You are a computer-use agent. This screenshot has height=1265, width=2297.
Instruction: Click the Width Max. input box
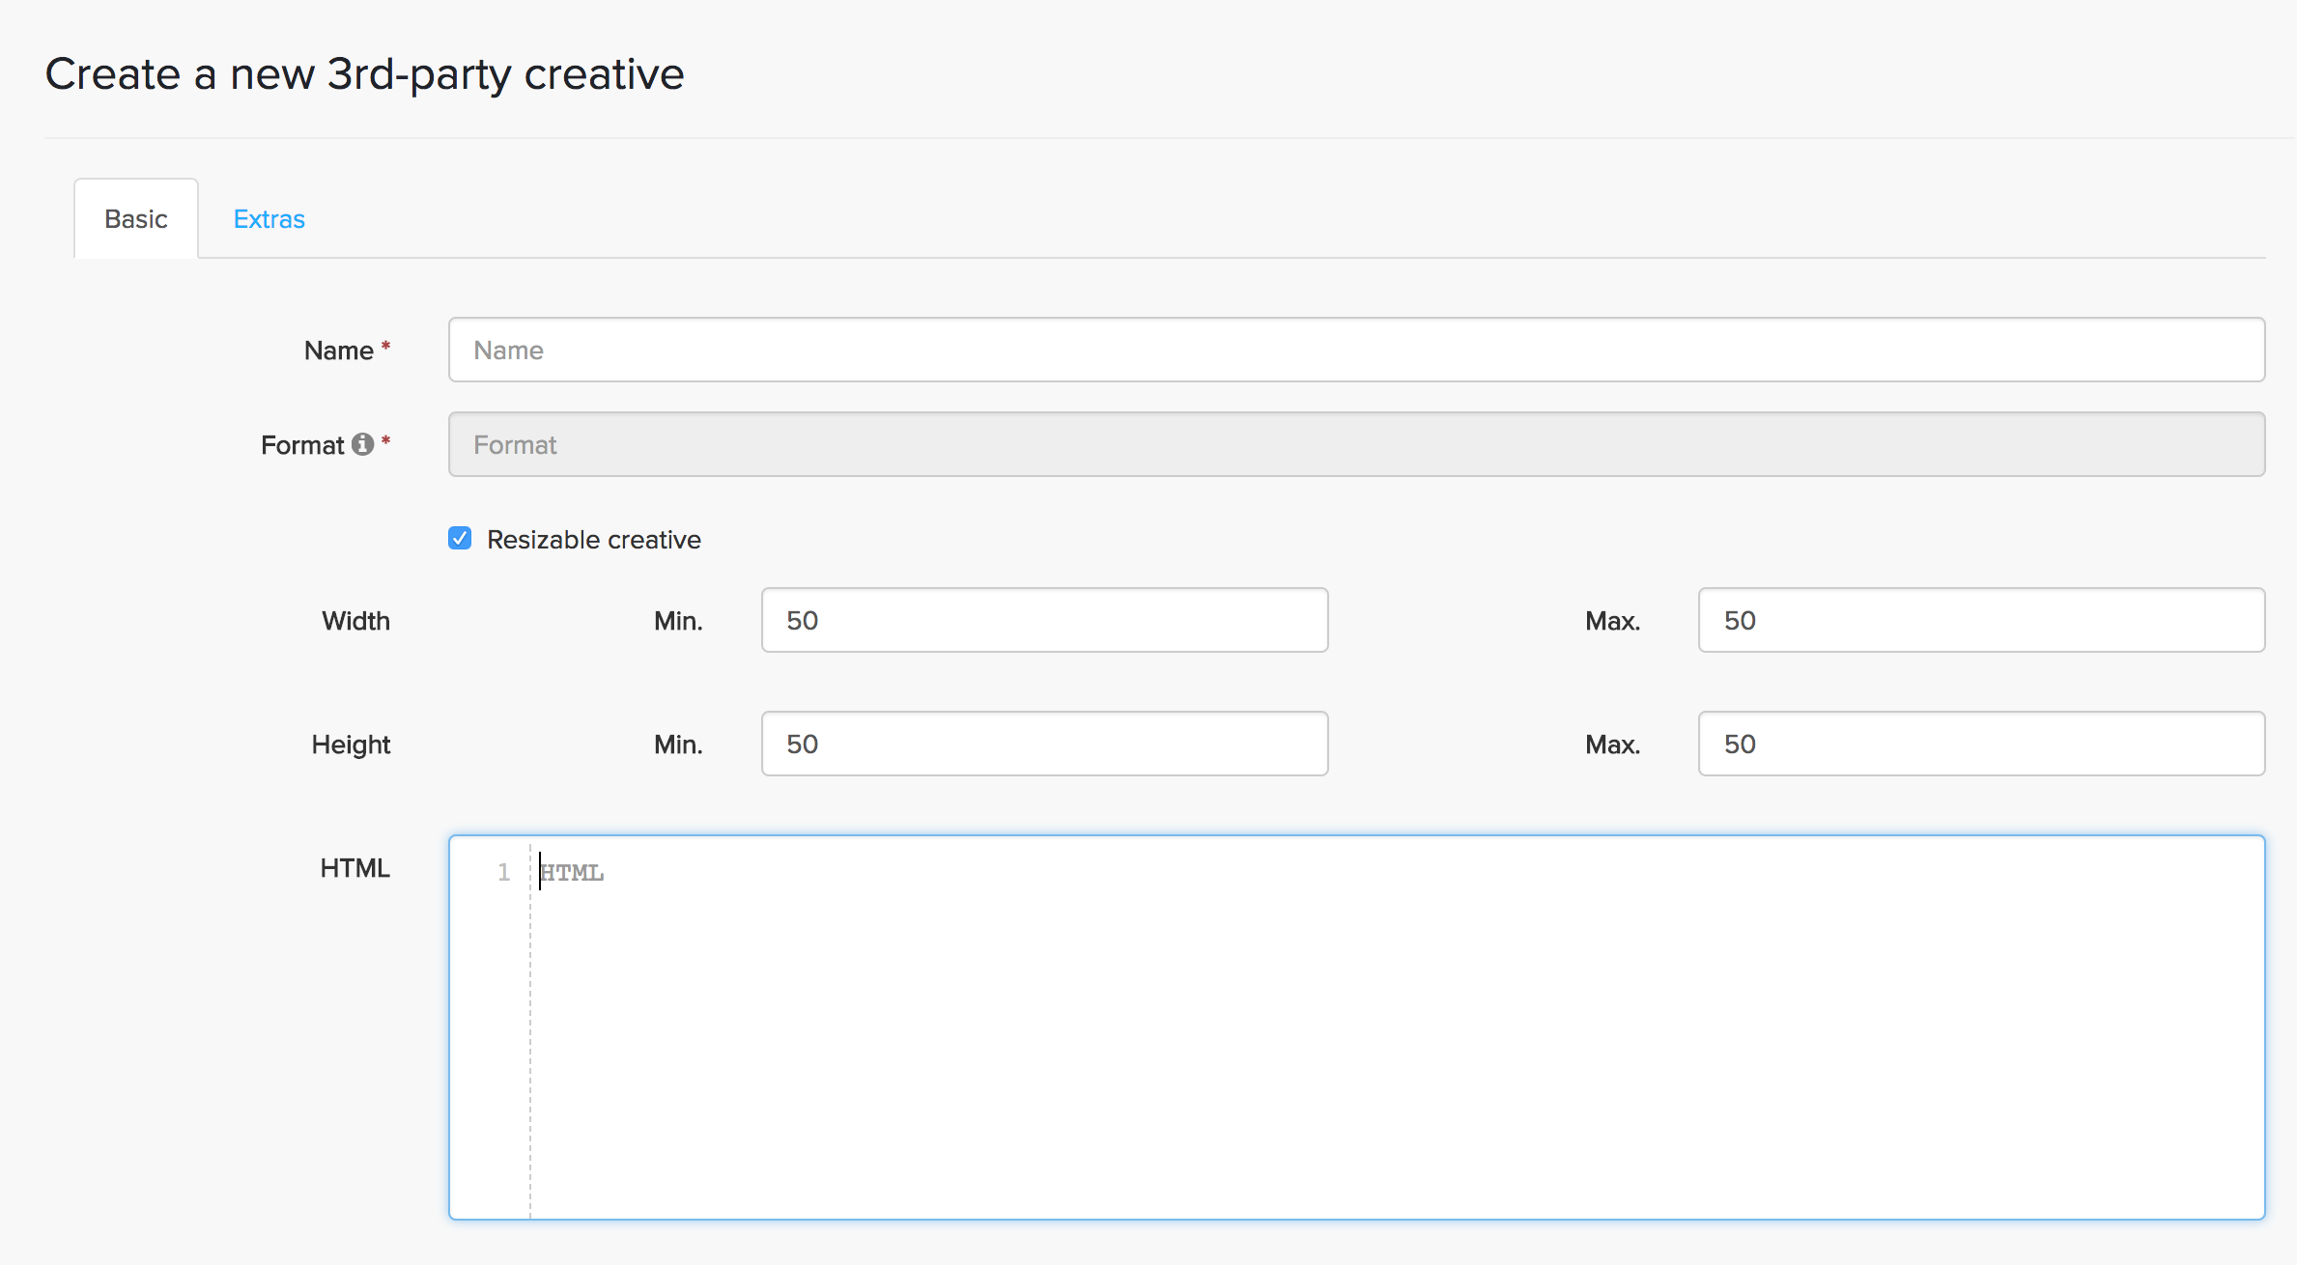coord(1980,620)
